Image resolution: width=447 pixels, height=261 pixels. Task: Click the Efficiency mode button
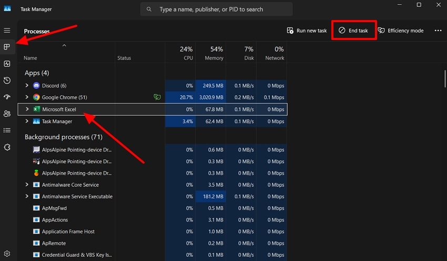click(401, 31)
